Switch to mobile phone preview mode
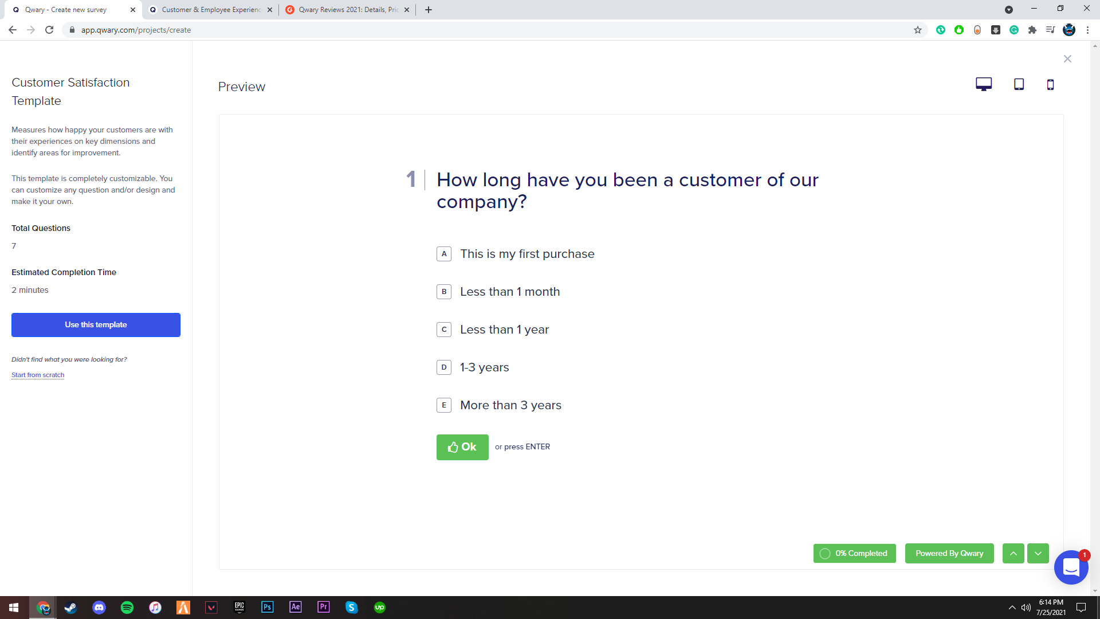The height and width of the screenshot is (619, 1100). coord(1050,85)
